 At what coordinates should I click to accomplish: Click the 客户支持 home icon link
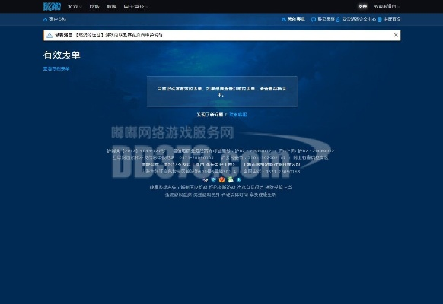[55, 20]
